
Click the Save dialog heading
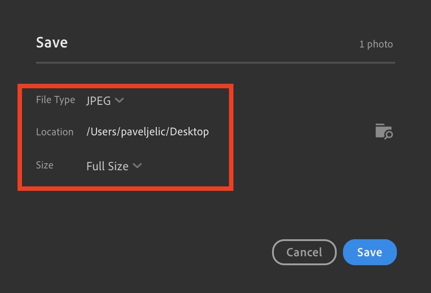52,43
